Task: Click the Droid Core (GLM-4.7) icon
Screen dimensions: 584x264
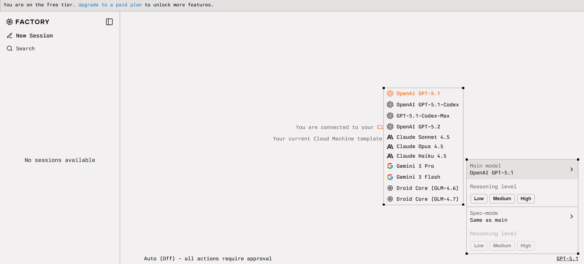Action: coord(390,199)
